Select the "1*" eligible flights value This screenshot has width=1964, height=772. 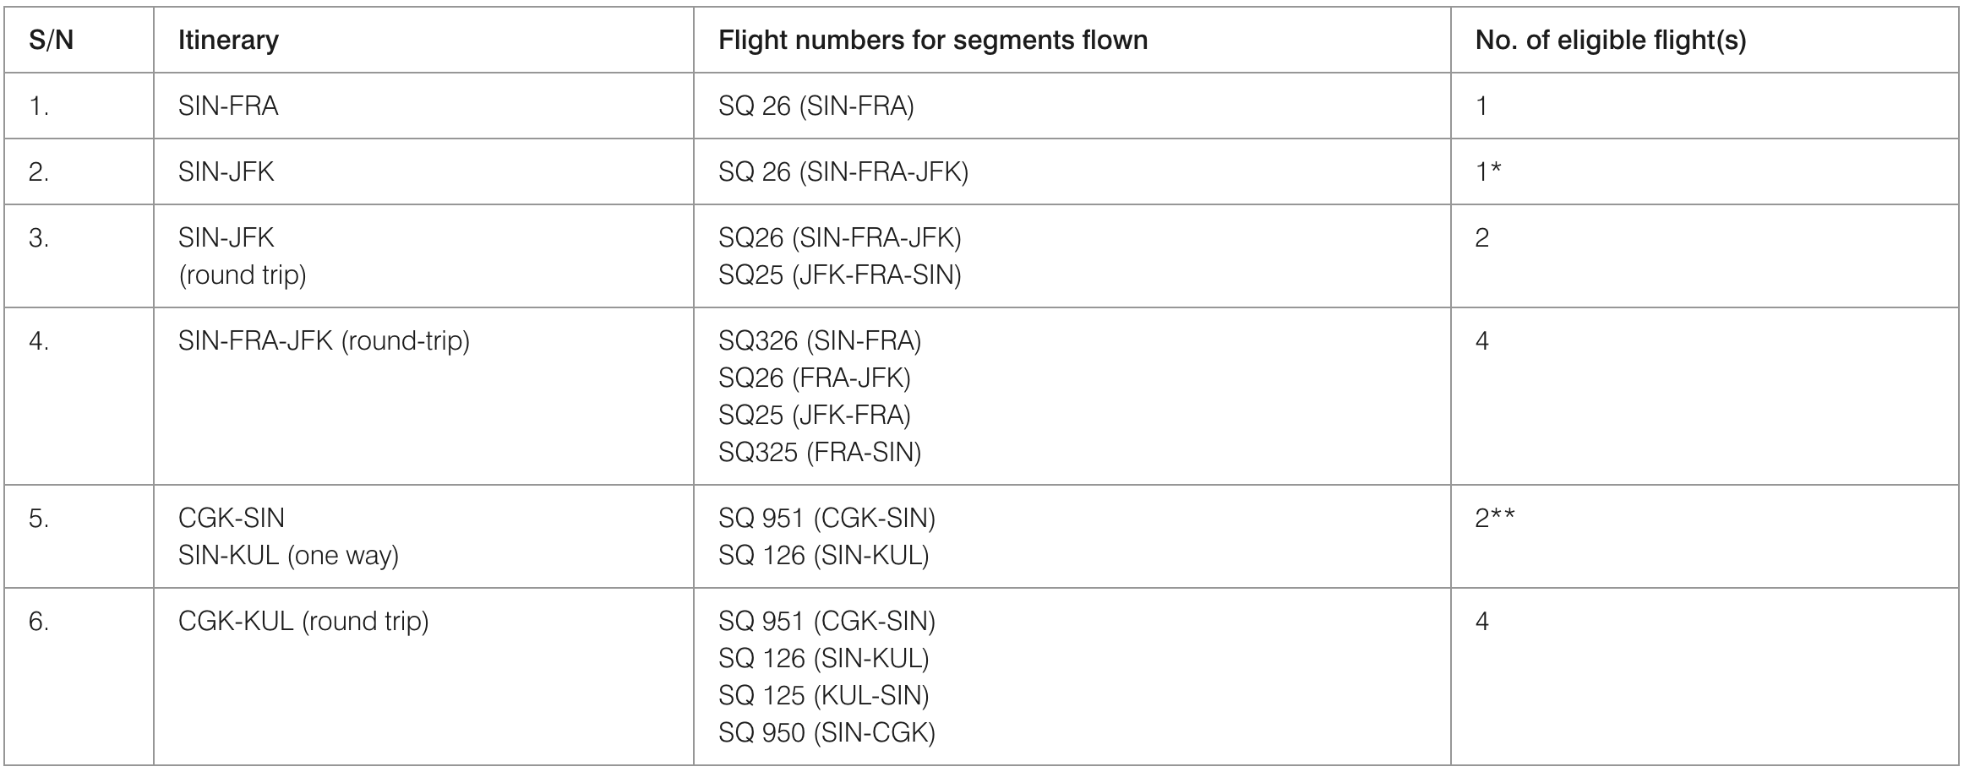click(x=1488, y=172)
